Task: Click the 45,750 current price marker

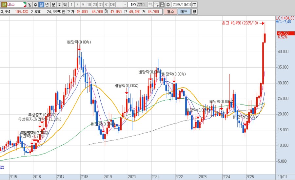Action: click(283, 33)
